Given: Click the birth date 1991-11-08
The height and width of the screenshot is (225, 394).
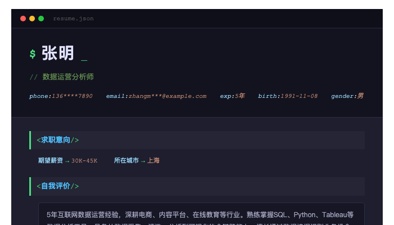Looking at the screenshot, I should [299, 96].
